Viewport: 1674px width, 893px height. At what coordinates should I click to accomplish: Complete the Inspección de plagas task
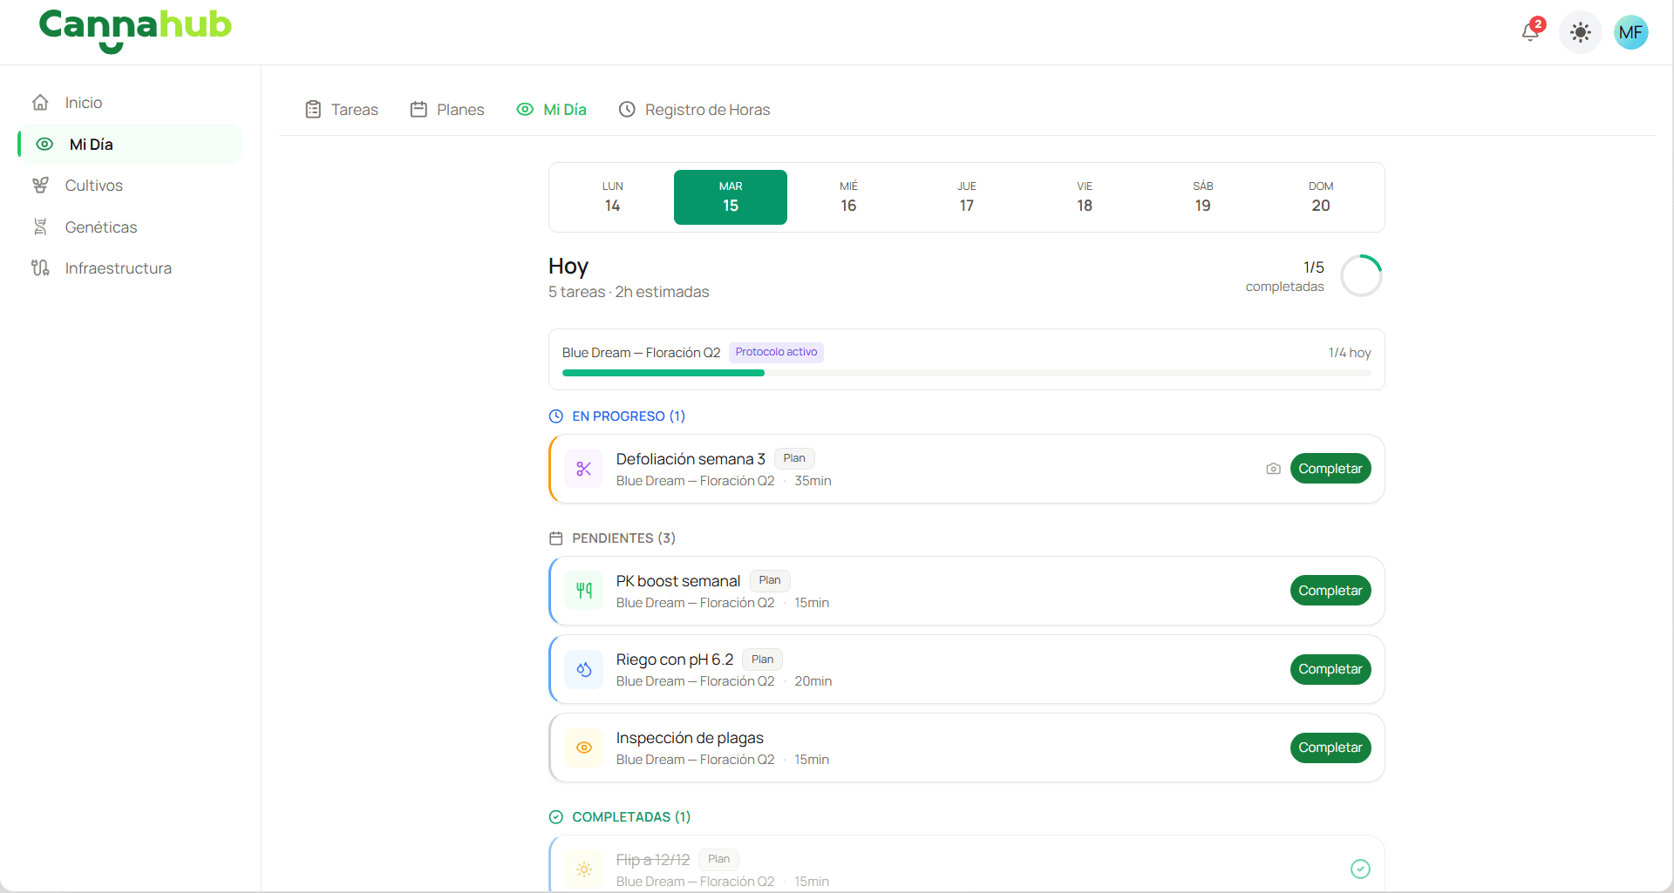click(1330, 748)
